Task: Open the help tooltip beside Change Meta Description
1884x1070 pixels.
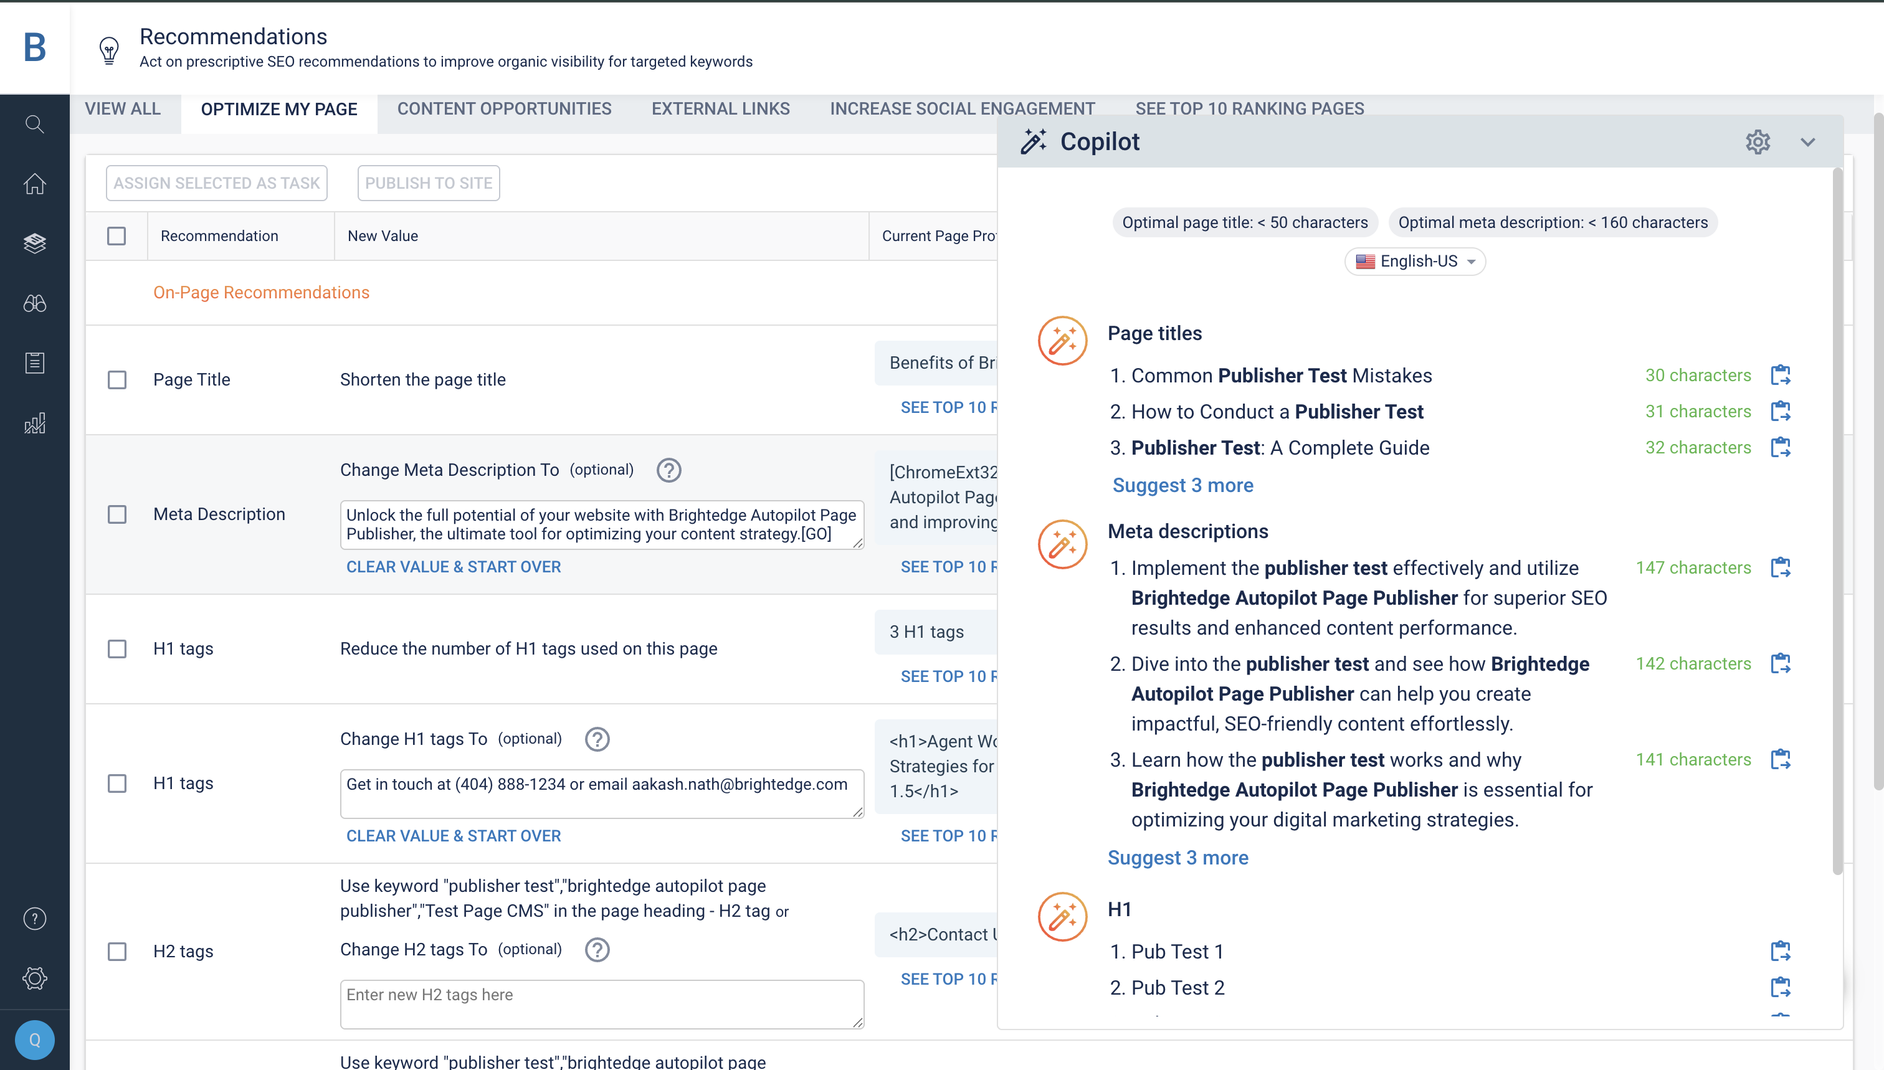Action: 669,470
